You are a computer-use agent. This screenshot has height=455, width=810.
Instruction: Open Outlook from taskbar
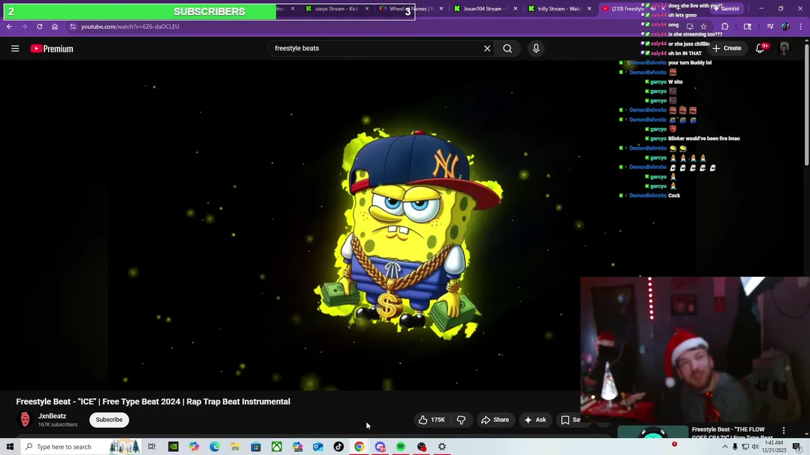(318, 447)
